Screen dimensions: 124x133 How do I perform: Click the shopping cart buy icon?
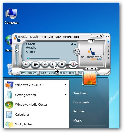(77, 51)
